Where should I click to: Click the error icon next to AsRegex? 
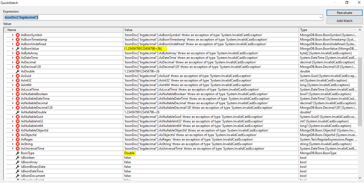18,139
